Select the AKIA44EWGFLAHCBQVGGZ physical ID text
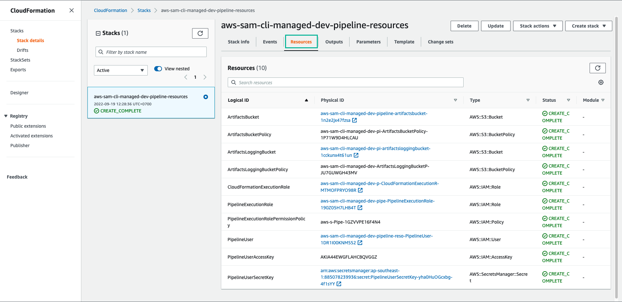Viewport: 622px width, 302px height. tap(349, 257)
